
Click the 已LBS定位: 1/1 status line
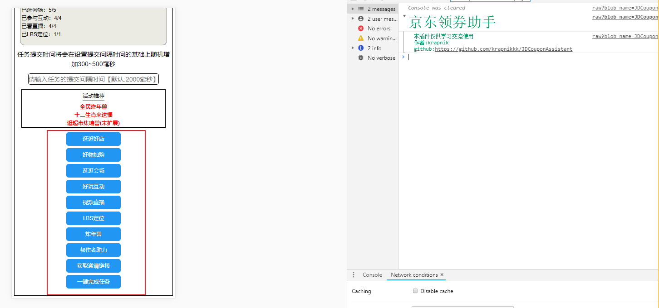(41, 34)
